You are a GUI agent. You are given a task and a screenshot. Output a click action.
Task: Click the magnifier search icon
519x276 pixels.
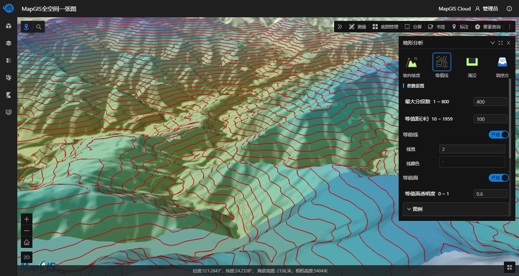tap(39, 27)
